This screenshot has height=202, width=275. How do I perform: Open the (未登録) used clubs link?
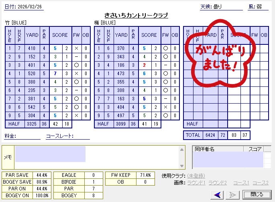click(x=196, y=176)
